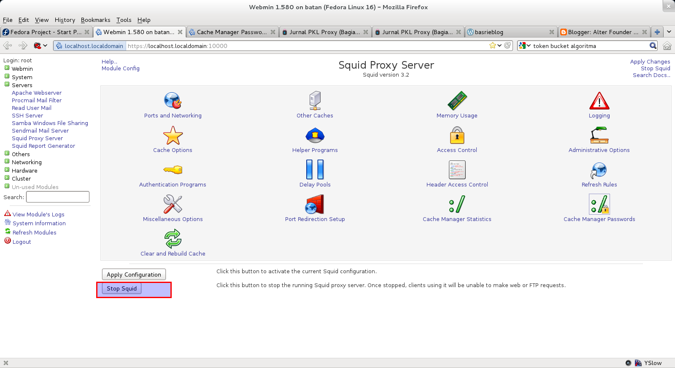The image size is (675, 368).
Task: Click the Stop Squid button
Action: click(121, 288)
